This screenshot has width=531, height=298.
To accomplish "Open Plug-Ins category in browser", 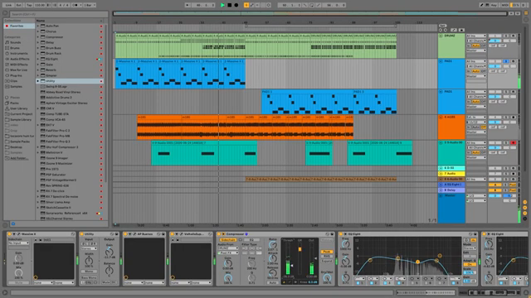I will click(x=16, y=75).
